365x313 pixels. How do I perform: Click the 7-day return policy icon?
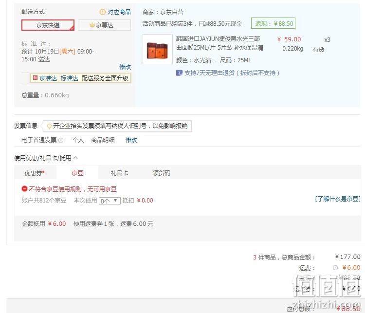(x=179, y=73)
